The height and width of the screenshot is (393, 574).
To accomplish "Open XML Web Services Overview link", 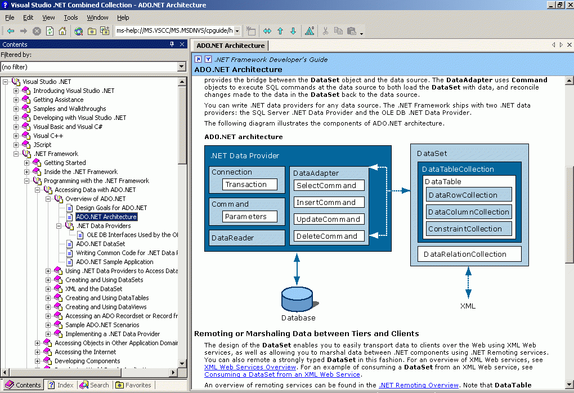I will pyautogui.click(x=250, y=367).
